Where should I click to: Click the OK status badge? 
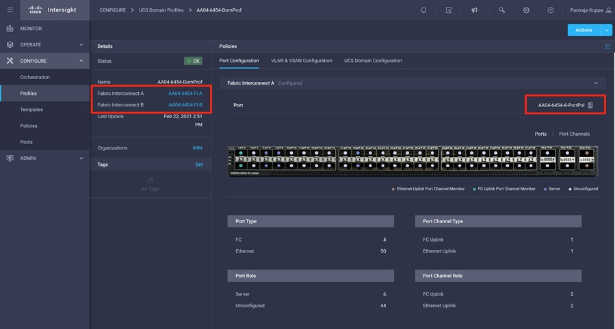pyautogui.click(x=193, y=61)
